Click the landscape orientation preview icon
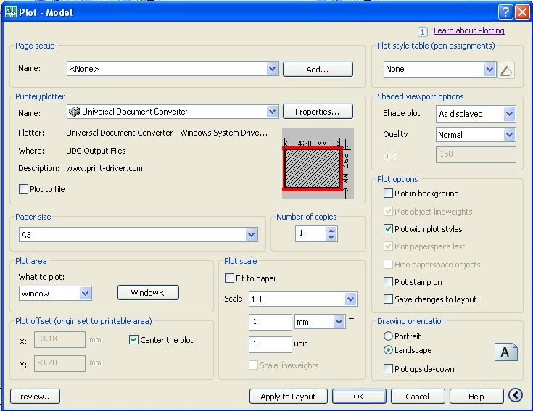Screen dimensions: 533x411 [x=506, y=352]
